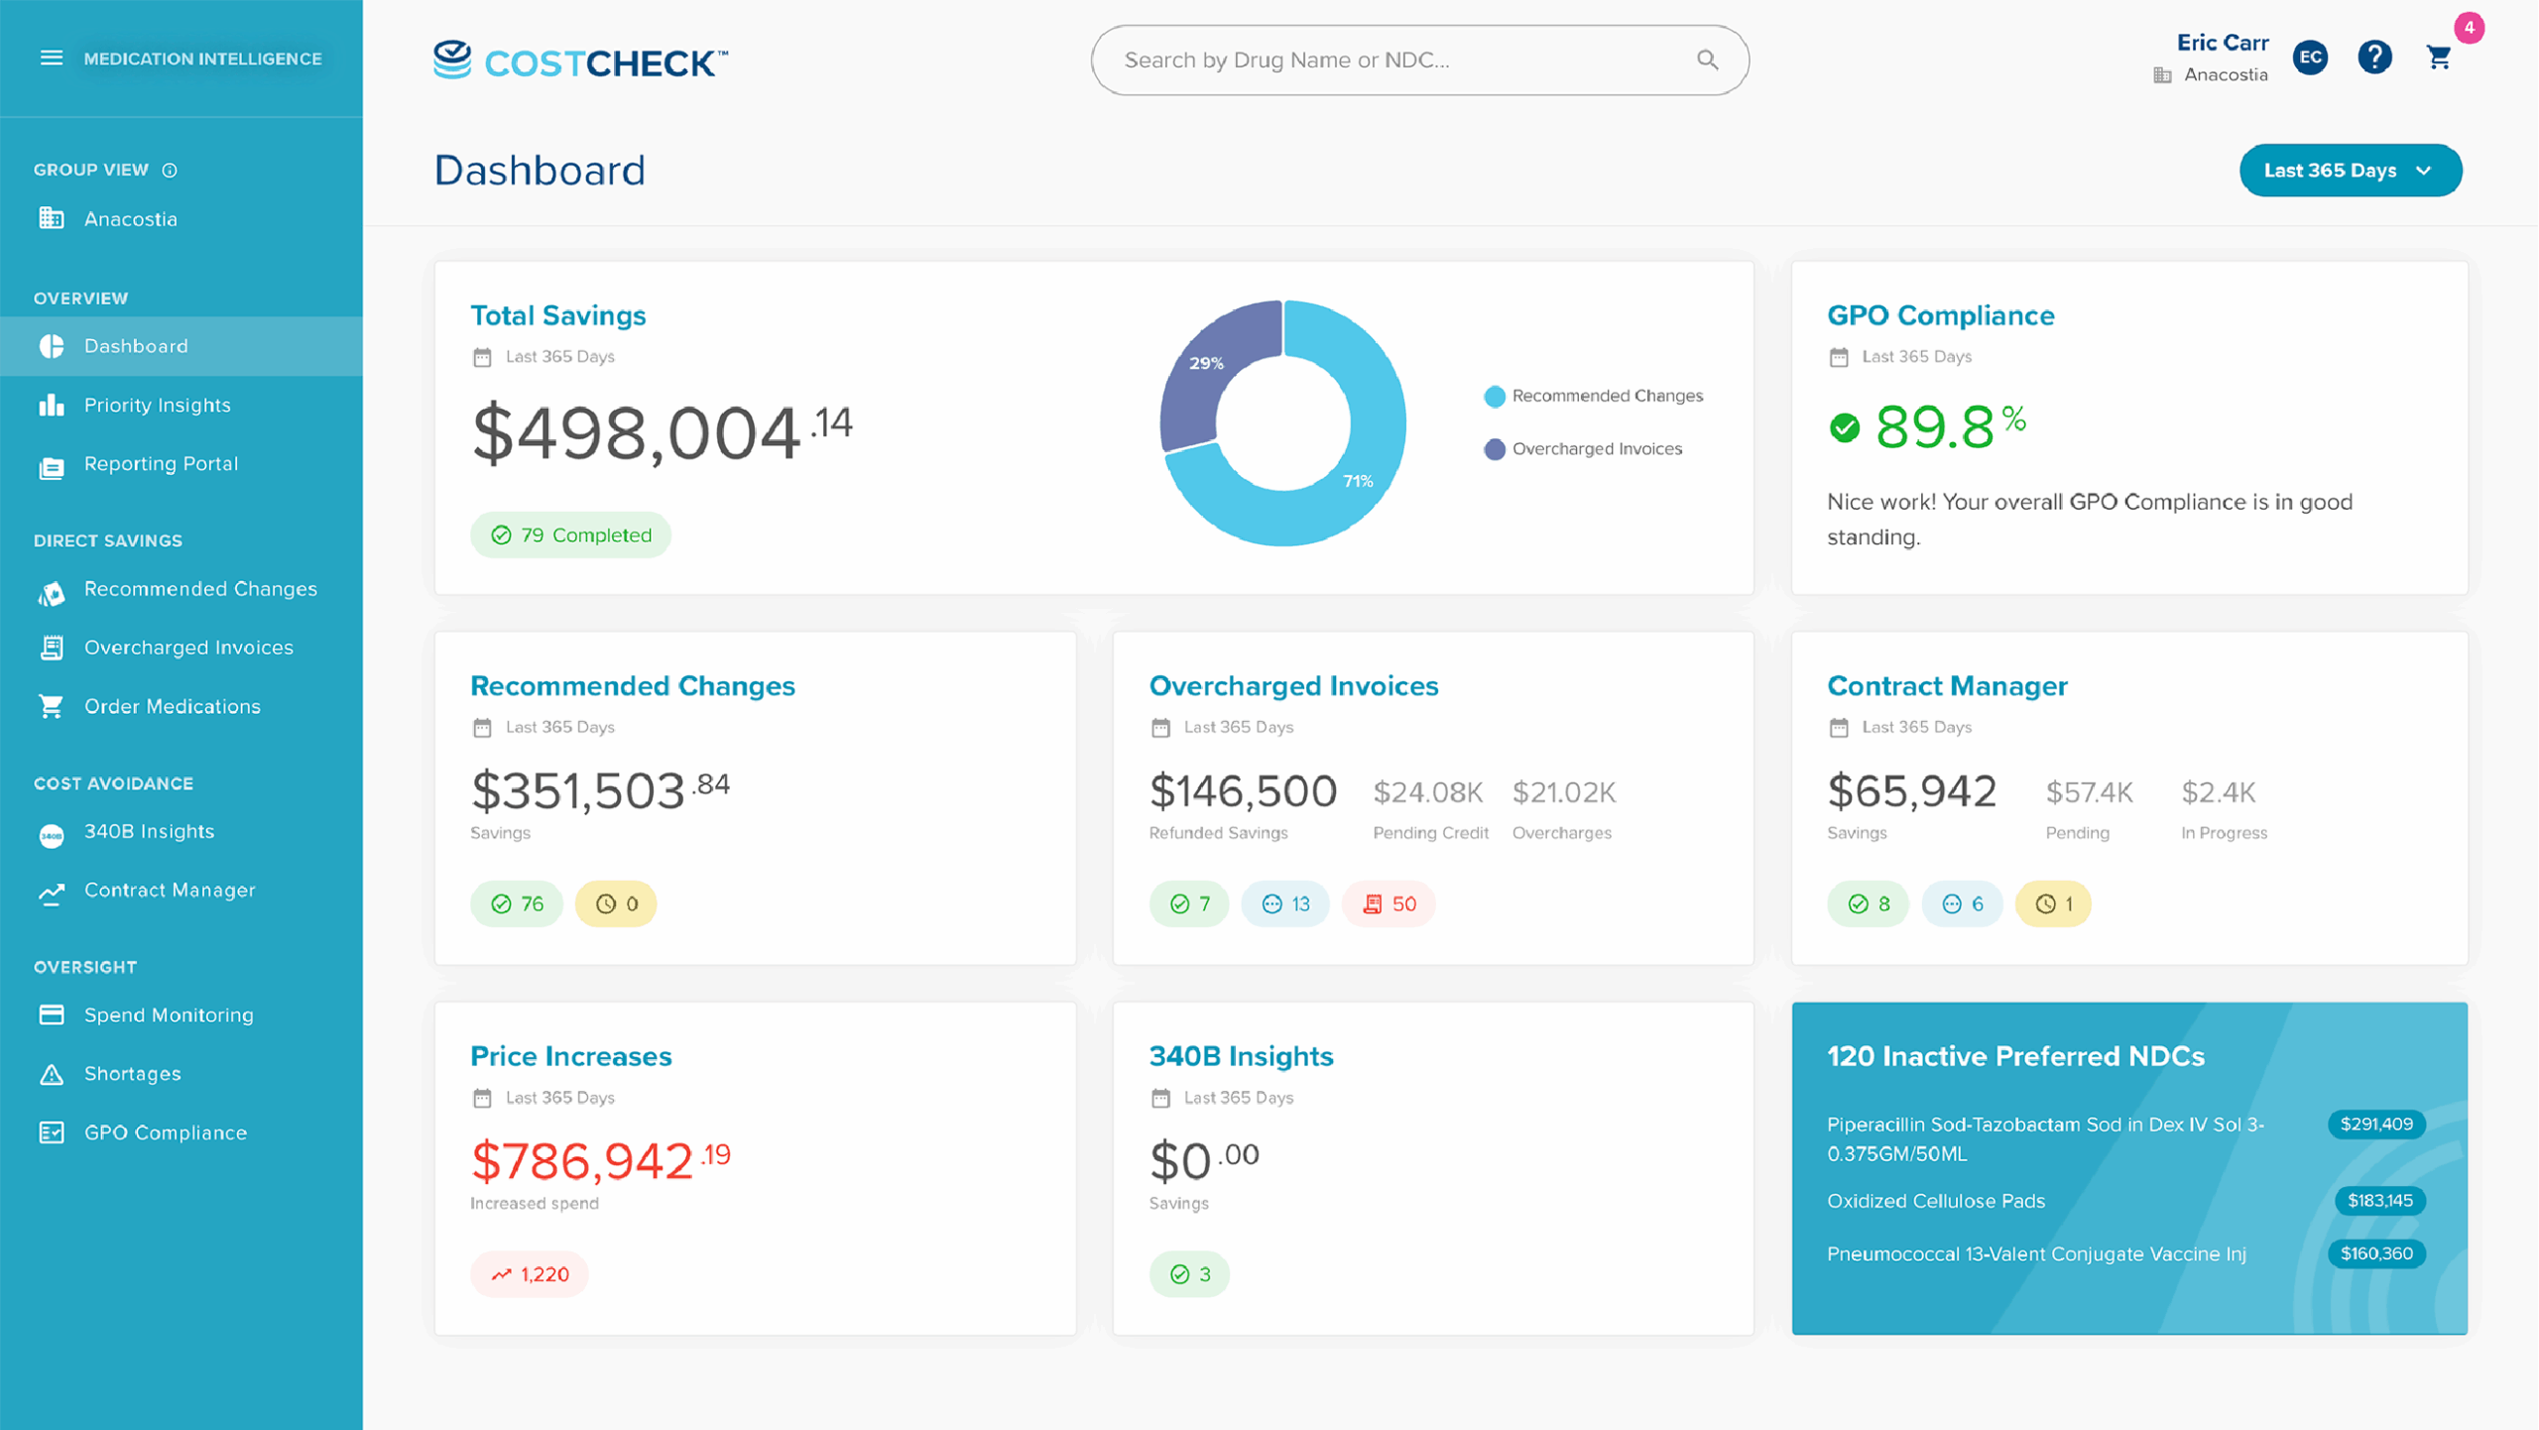Open the Last 365 Days dropdown
The width and height of the screenshot is (2539, 1430).
(x=2349, y=171)
